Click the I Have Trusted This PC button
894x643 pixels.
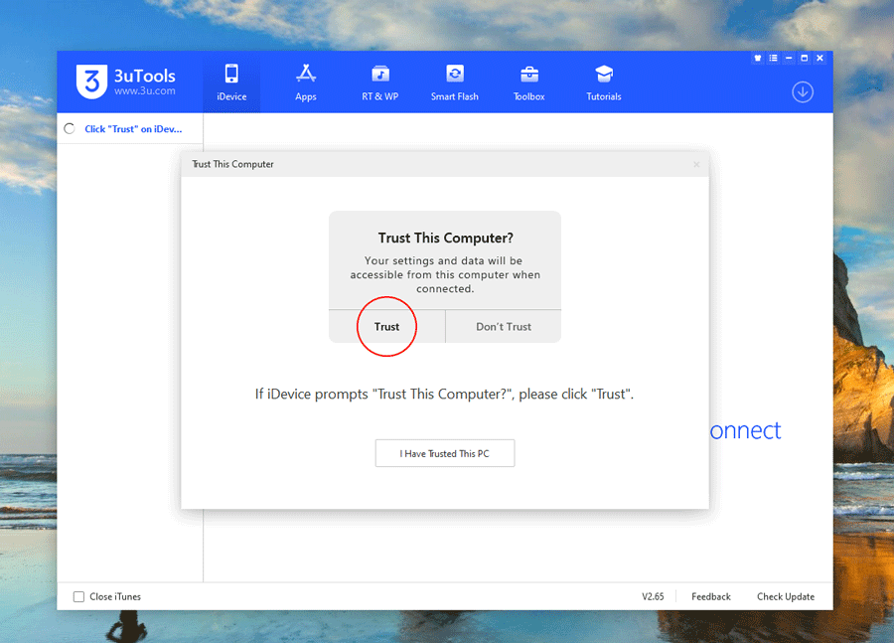[x=444, y=453]
